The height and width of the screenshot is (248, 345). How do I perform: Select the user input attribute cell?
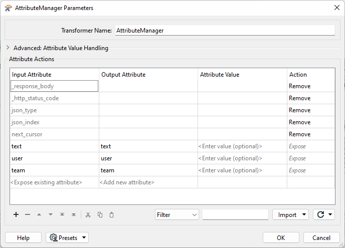click(54, 158)
